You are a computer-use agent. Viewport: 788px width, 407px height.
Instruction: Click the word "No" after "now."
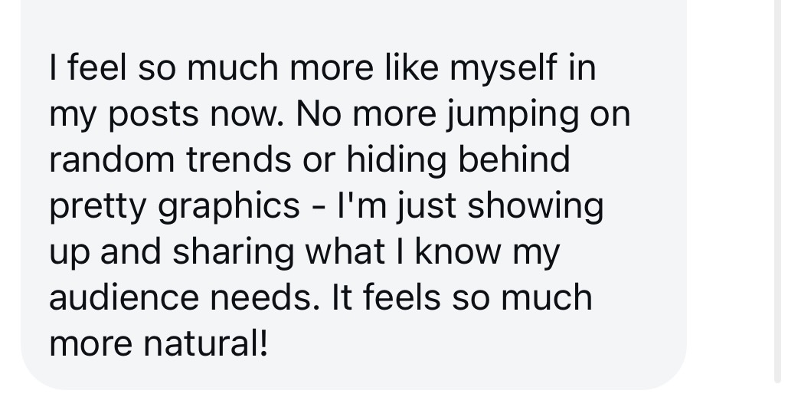click(318, 114)
